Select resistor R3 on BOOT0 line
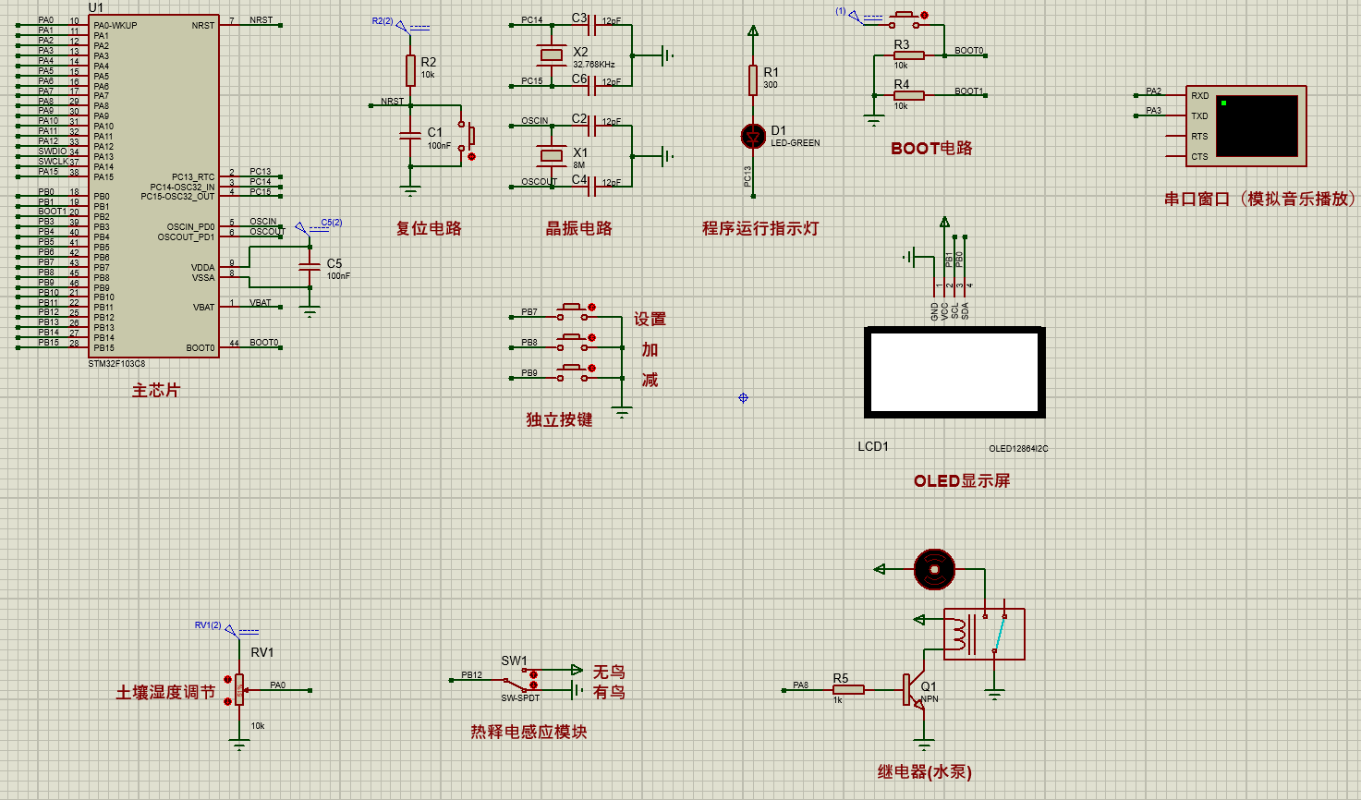 pyautogui.click(x=908, y=55)
